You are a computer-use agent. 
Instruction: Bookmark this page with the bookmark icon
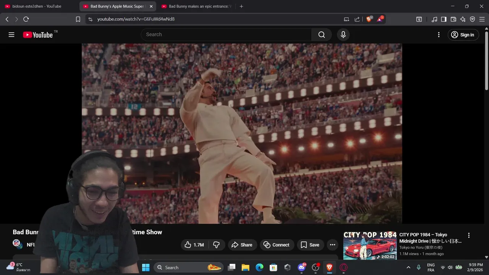[x=78, y=19]
